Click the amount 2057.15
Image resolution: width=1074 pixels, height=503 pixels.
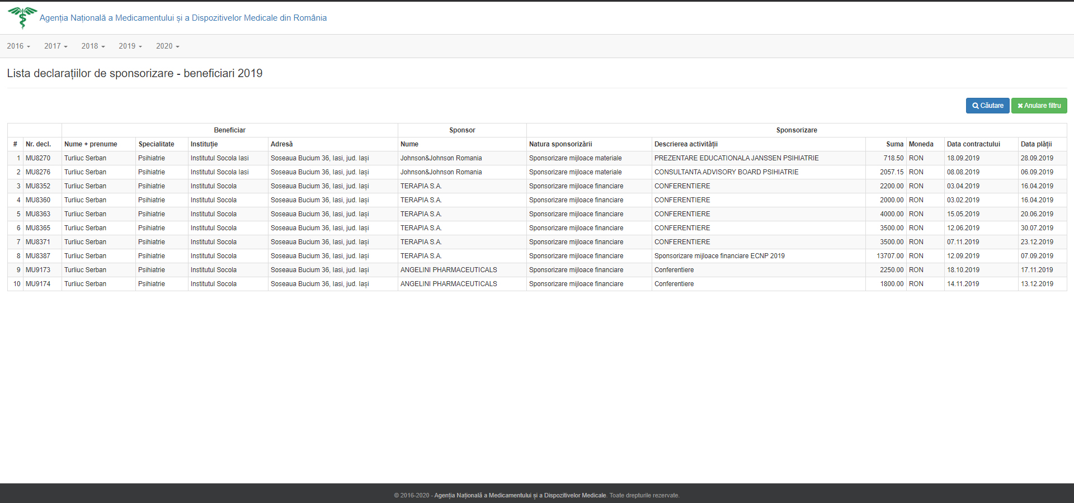tap(892, 172)
